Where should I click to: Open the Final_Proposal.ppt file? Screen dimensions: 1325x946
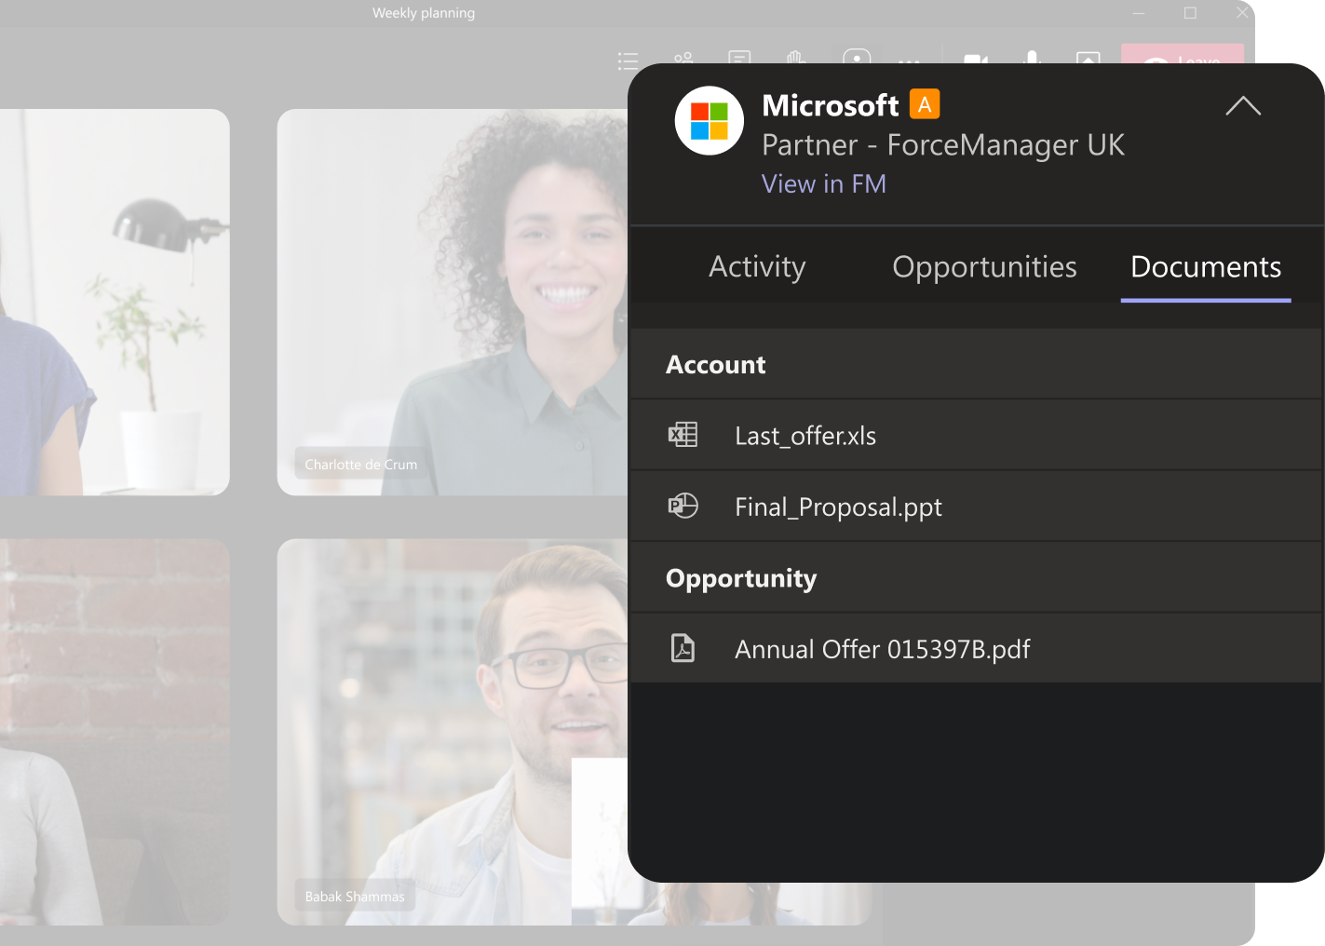[976, 507]
